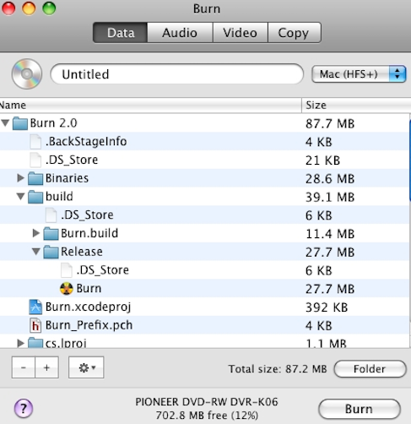Image resolution: width=411 pixels, height=424 pixels.
Task: Click the Burn button to start burning
Action: 360,409
